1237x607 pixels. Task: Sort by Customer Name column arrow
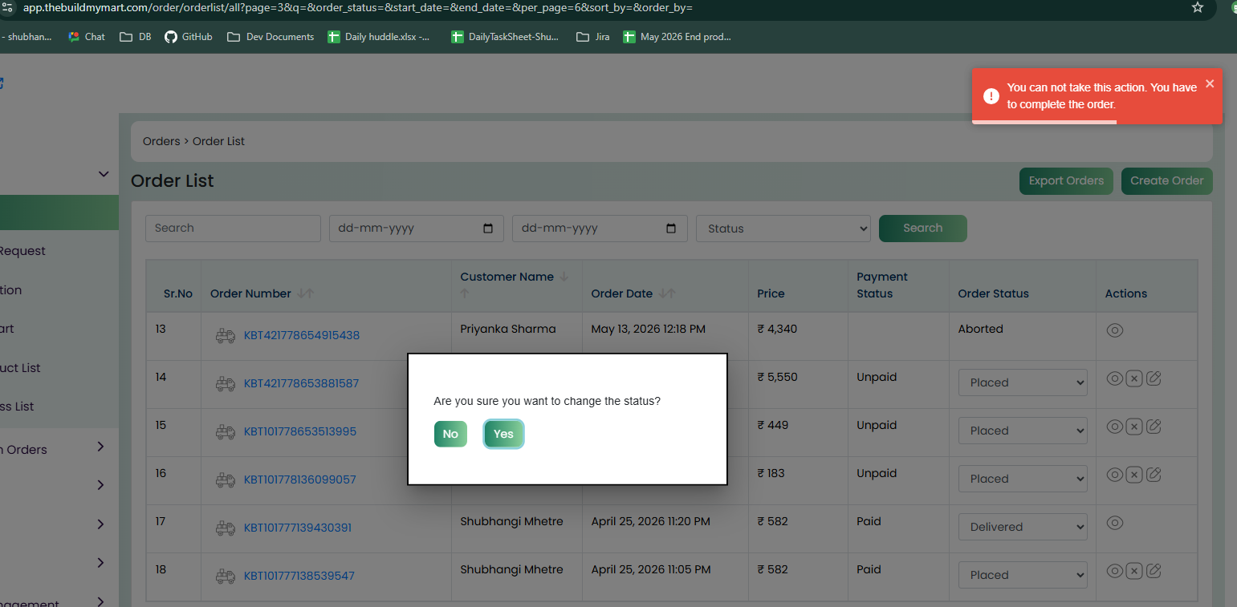pyautogui.click(x=564, y=277)
